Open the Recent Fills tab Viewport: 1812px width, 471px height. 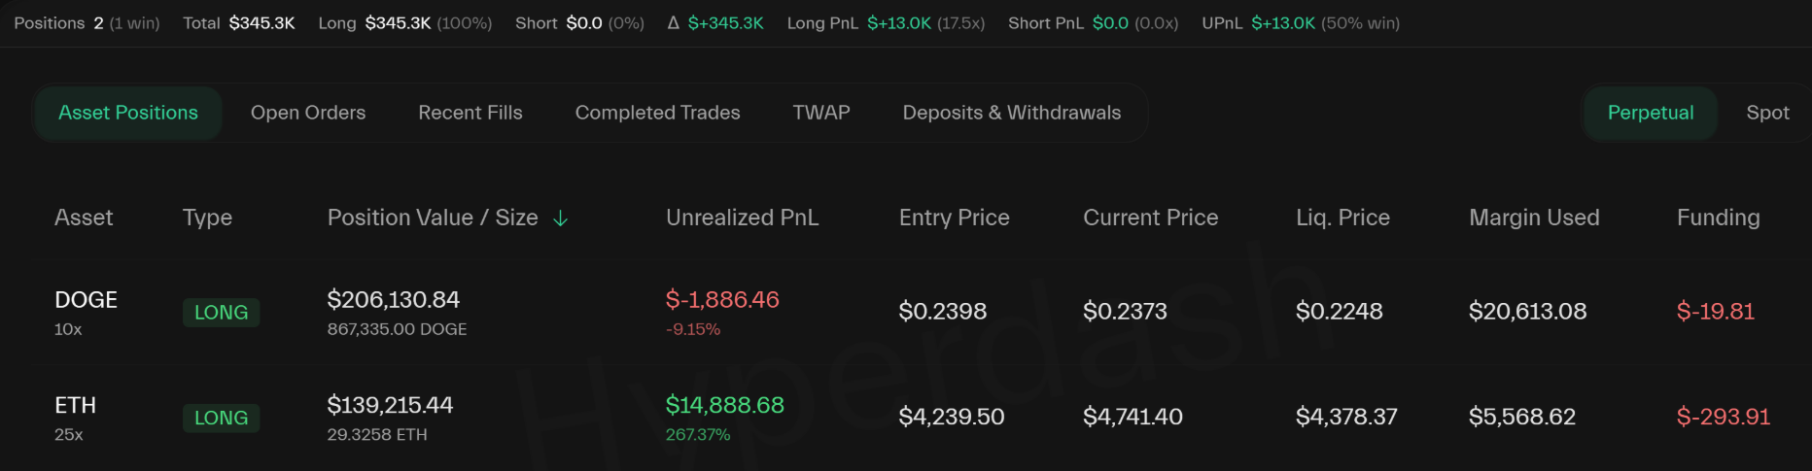(470, 113)
